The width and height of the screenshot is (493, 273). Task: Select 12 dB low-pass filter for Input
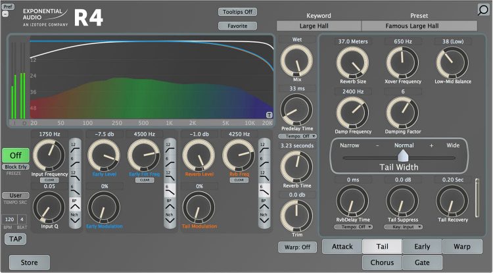coord(75,176)
